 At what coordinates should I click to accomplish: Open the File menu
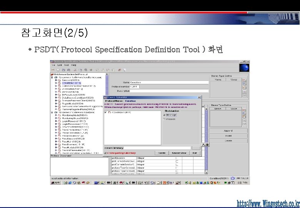point(53,65)
